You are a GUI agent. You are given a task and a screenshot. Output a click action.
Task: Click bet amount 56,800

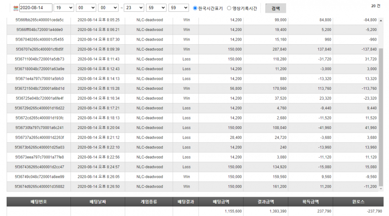236,88
